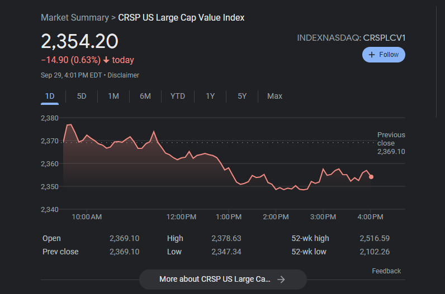The image size is (445, 294).
Task: Click the Follow button
Action: (384, 55)
